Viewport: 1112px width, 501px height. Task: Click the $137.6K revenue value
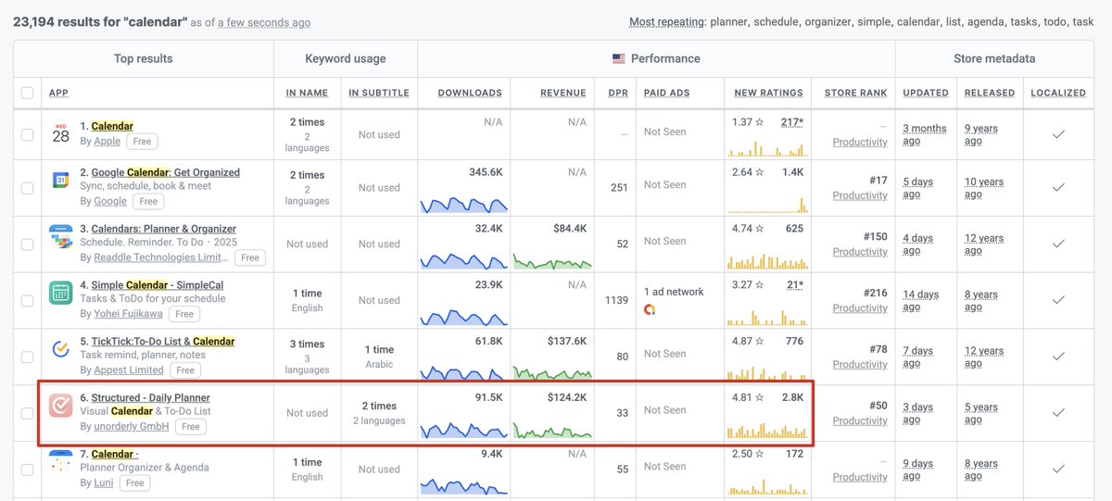tap(568, 341)
